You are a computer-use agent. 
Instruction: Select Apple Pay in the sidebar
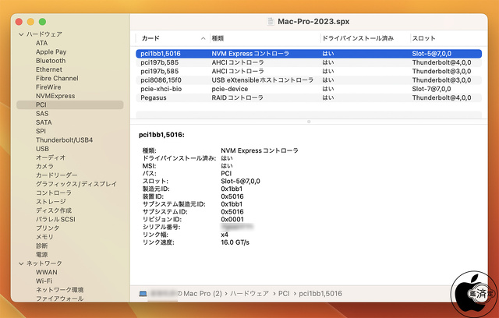tap(51, 52)
